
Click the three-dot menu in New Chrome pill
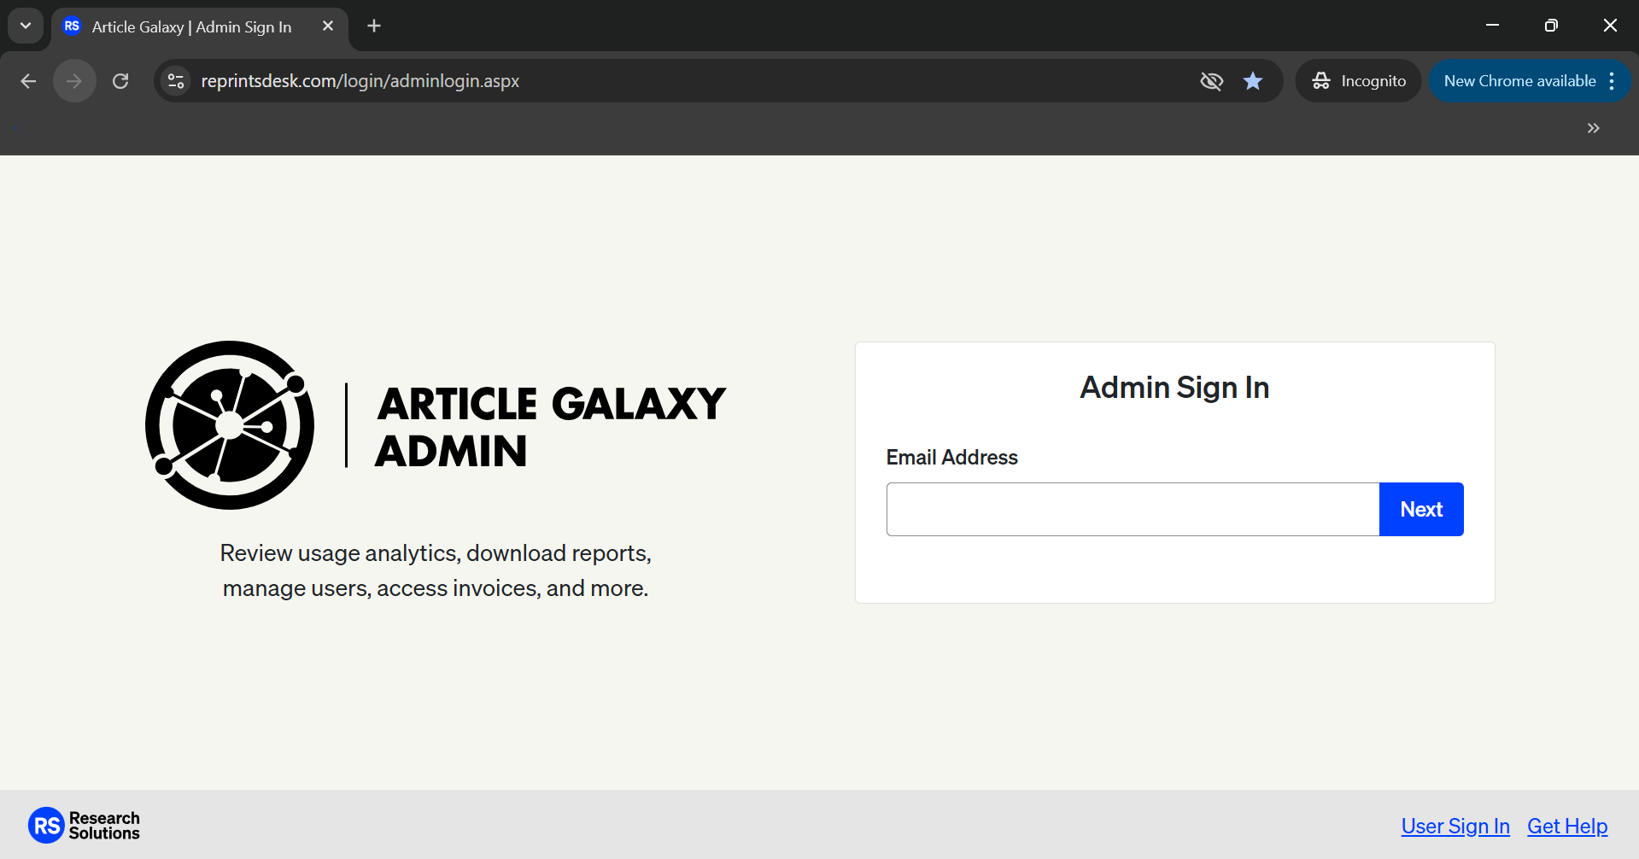tap(1613, 80)
